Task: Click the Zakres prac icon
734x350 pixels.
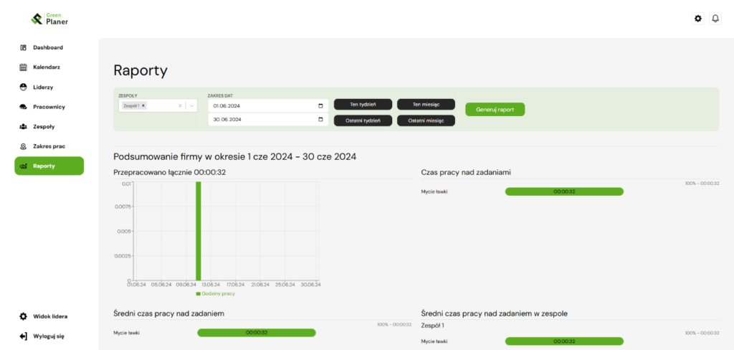Action: (x=23, y=146)
